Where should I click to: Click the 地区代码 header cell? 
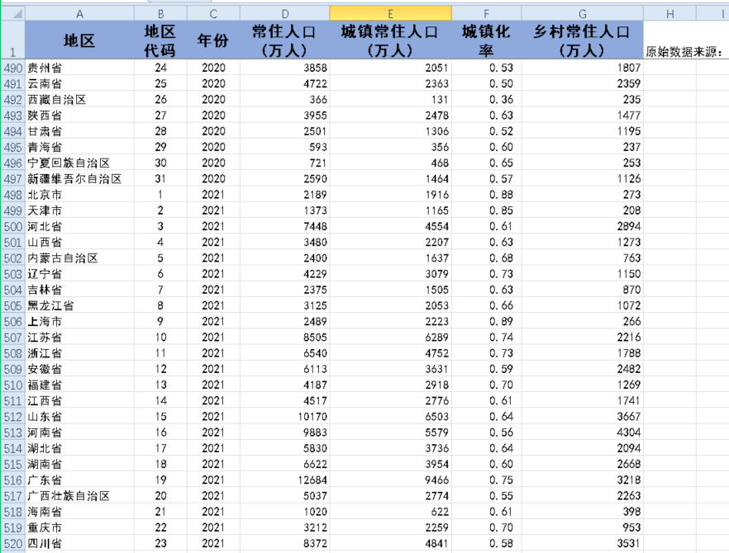(x=160, y=40)
